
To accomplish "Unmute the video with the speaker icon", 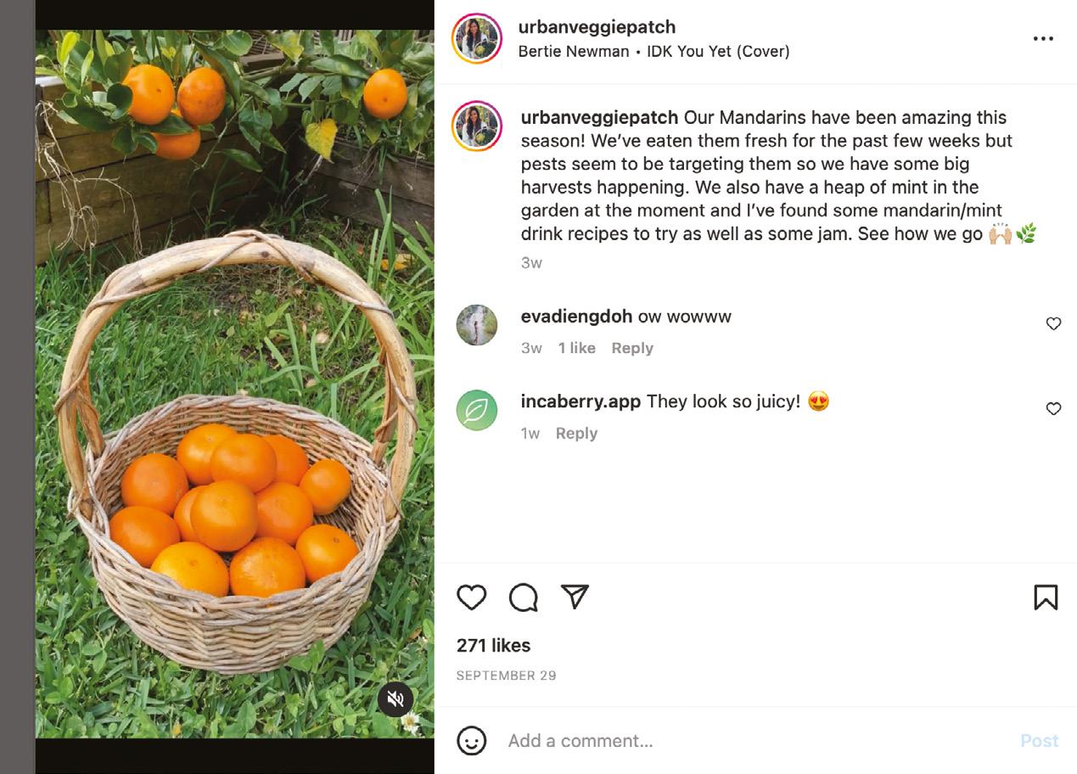I will [x=395, y=699].
